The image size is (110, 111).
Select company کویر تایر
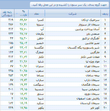point(95,108)
